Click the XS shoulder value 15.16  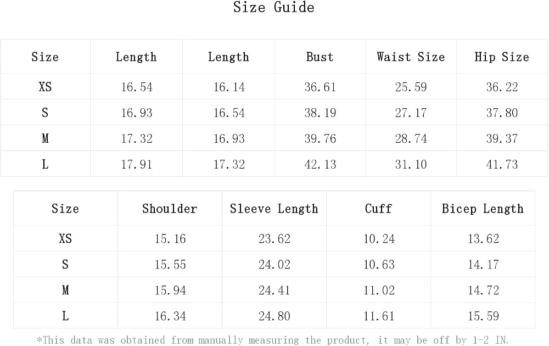coord(170,239)
